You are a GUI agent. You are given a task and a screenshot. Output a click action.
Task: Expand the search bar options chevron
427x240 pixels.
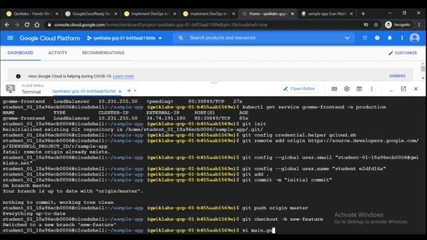pyautogui.click(x=347, y=38)
